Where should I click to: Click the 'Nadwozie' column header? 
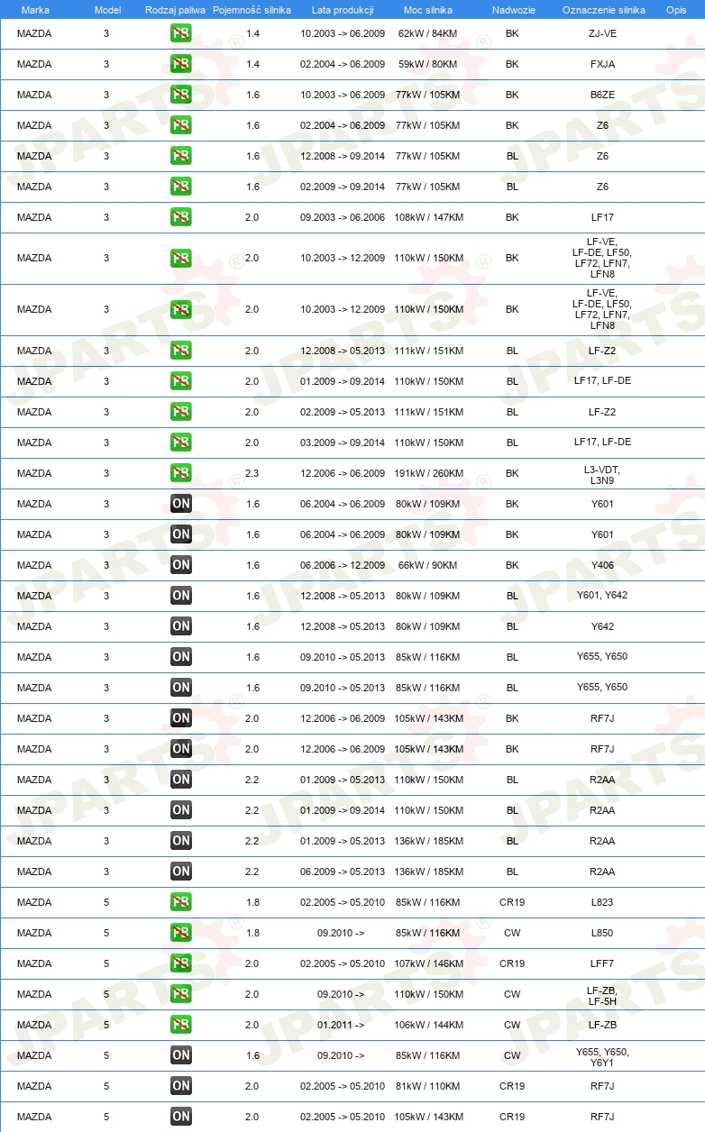[512, 10]
